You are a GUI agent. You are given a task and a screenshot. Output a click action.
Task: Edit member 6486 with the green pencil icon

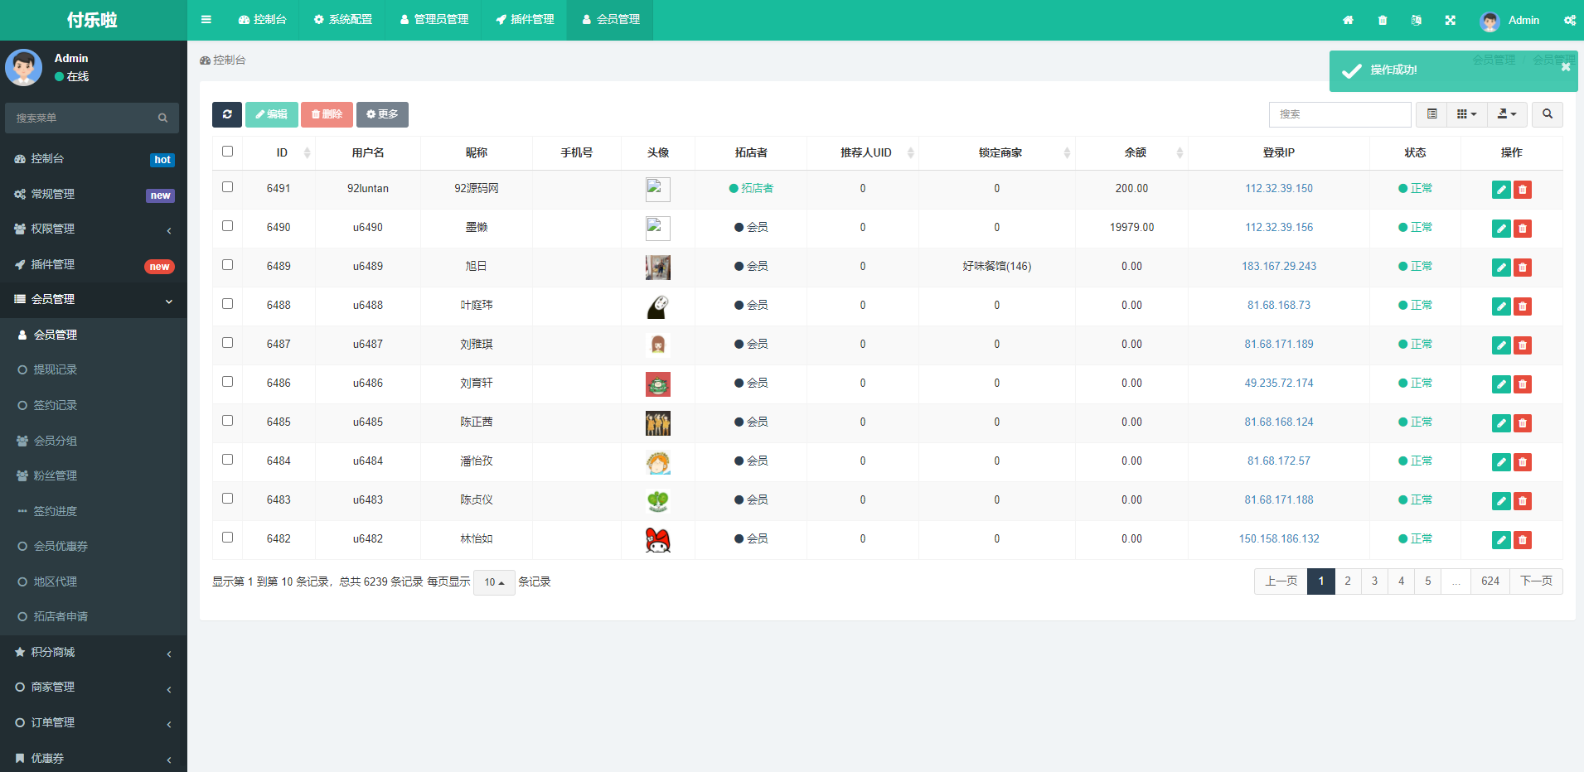pos(1501,384)
